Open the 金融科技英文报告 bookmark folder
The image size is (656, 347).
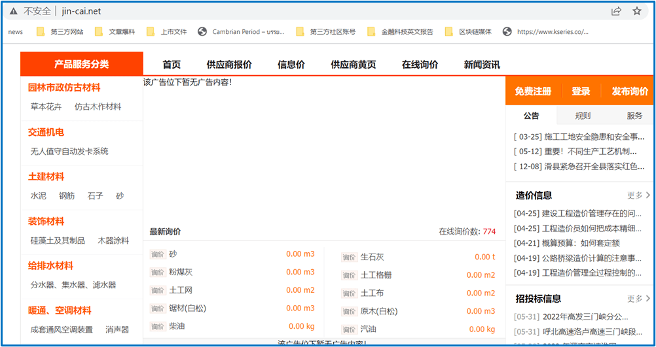pyautogui.click(x=400, y=31)
